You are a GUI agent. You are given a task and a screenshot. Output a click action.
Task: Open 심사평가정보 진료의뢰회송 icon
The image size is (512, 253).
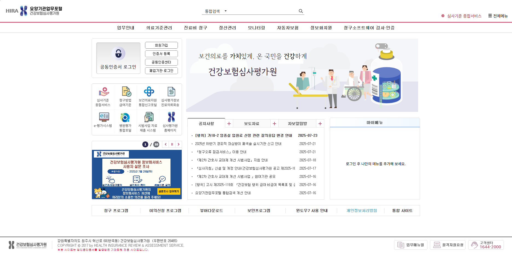pyautogui.click(x=170, y=97)
